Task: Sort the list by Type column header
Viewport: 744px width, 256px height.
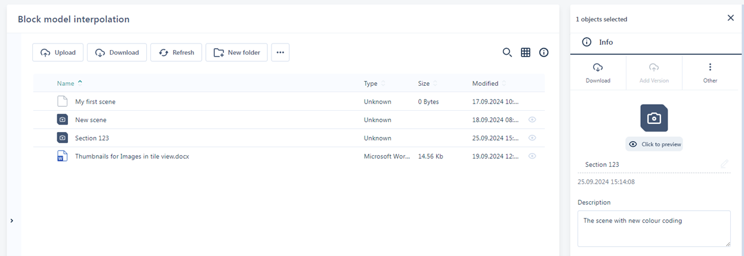Action: [x=371, y=83]
